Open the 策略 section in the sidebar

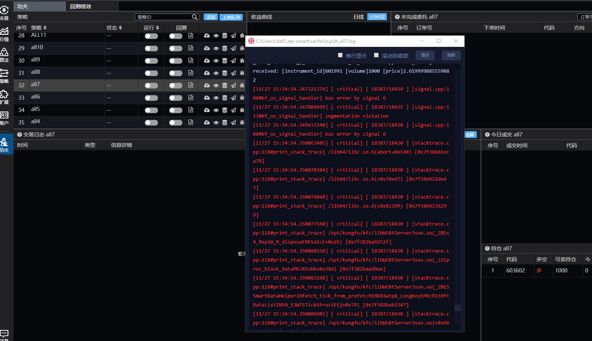pyautogui.click(x=5, y=76)
